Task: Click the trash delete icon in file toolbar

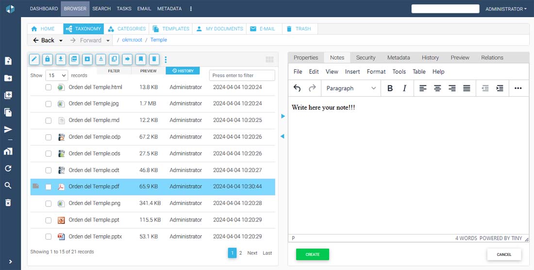Action: tap(154, 59)
